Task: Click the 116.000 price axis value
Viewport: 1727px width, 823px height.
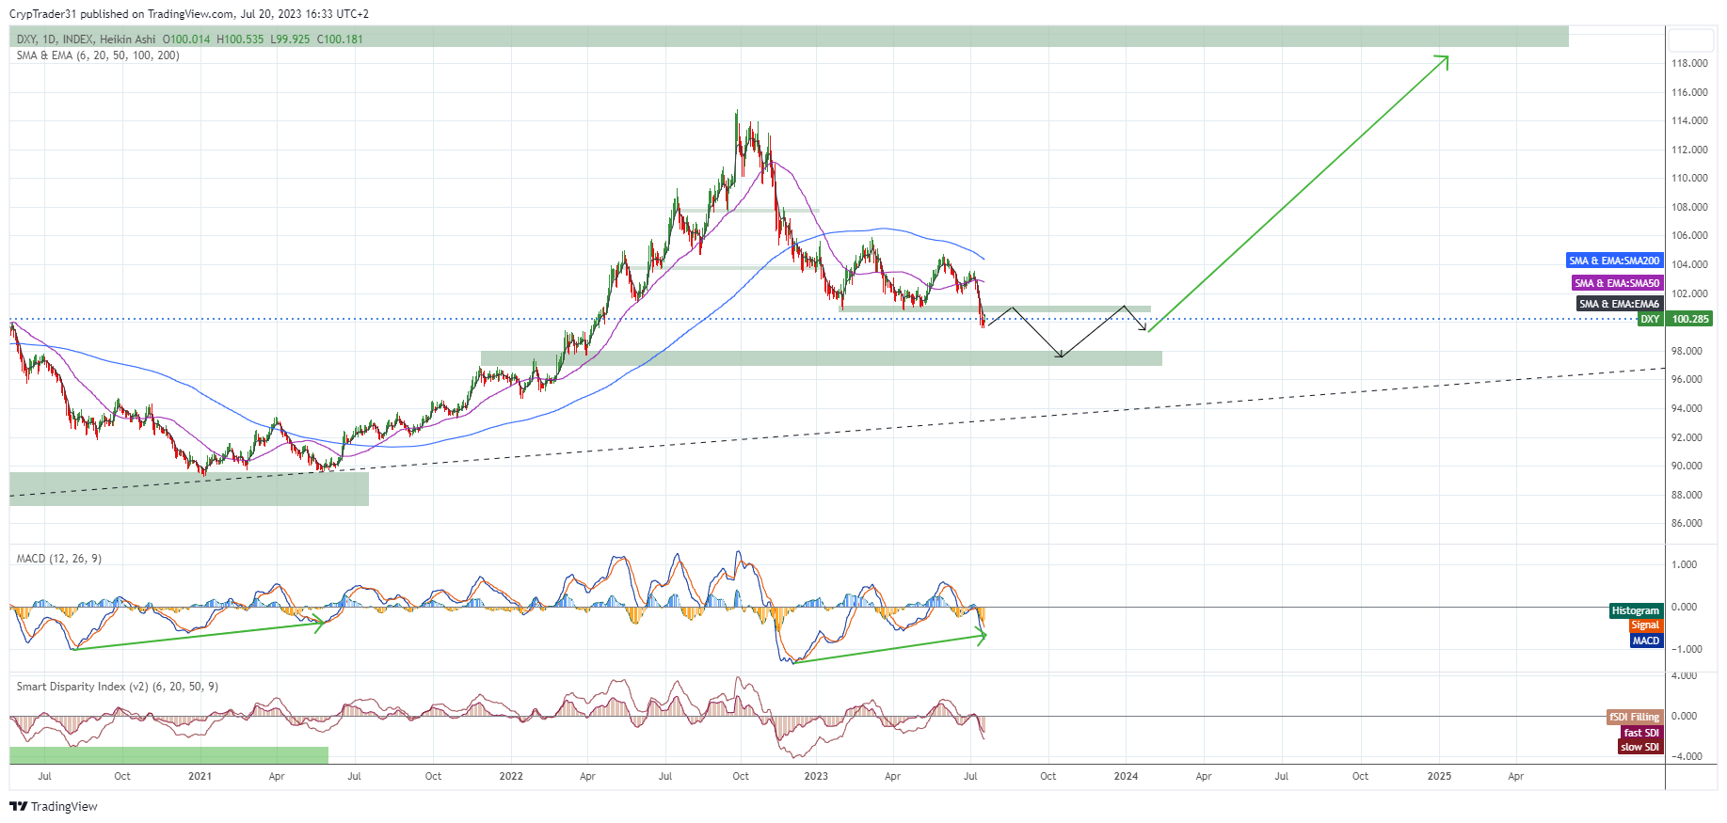Action: point(1689,92)
